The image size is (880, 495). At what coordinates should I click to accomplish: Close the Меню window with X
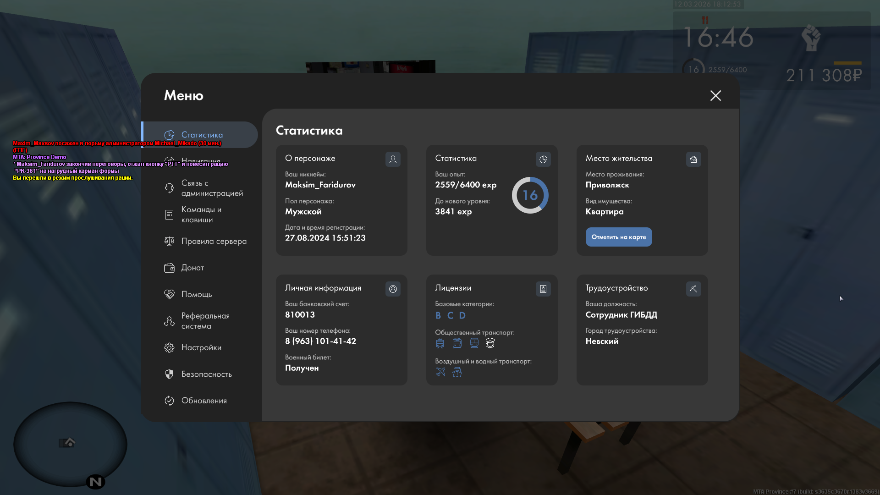coord(715,96)
